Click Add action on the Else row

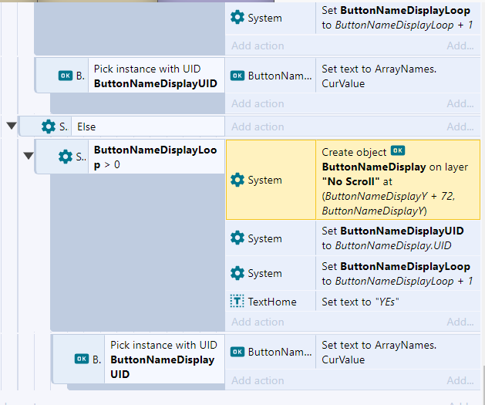point(258,127)
